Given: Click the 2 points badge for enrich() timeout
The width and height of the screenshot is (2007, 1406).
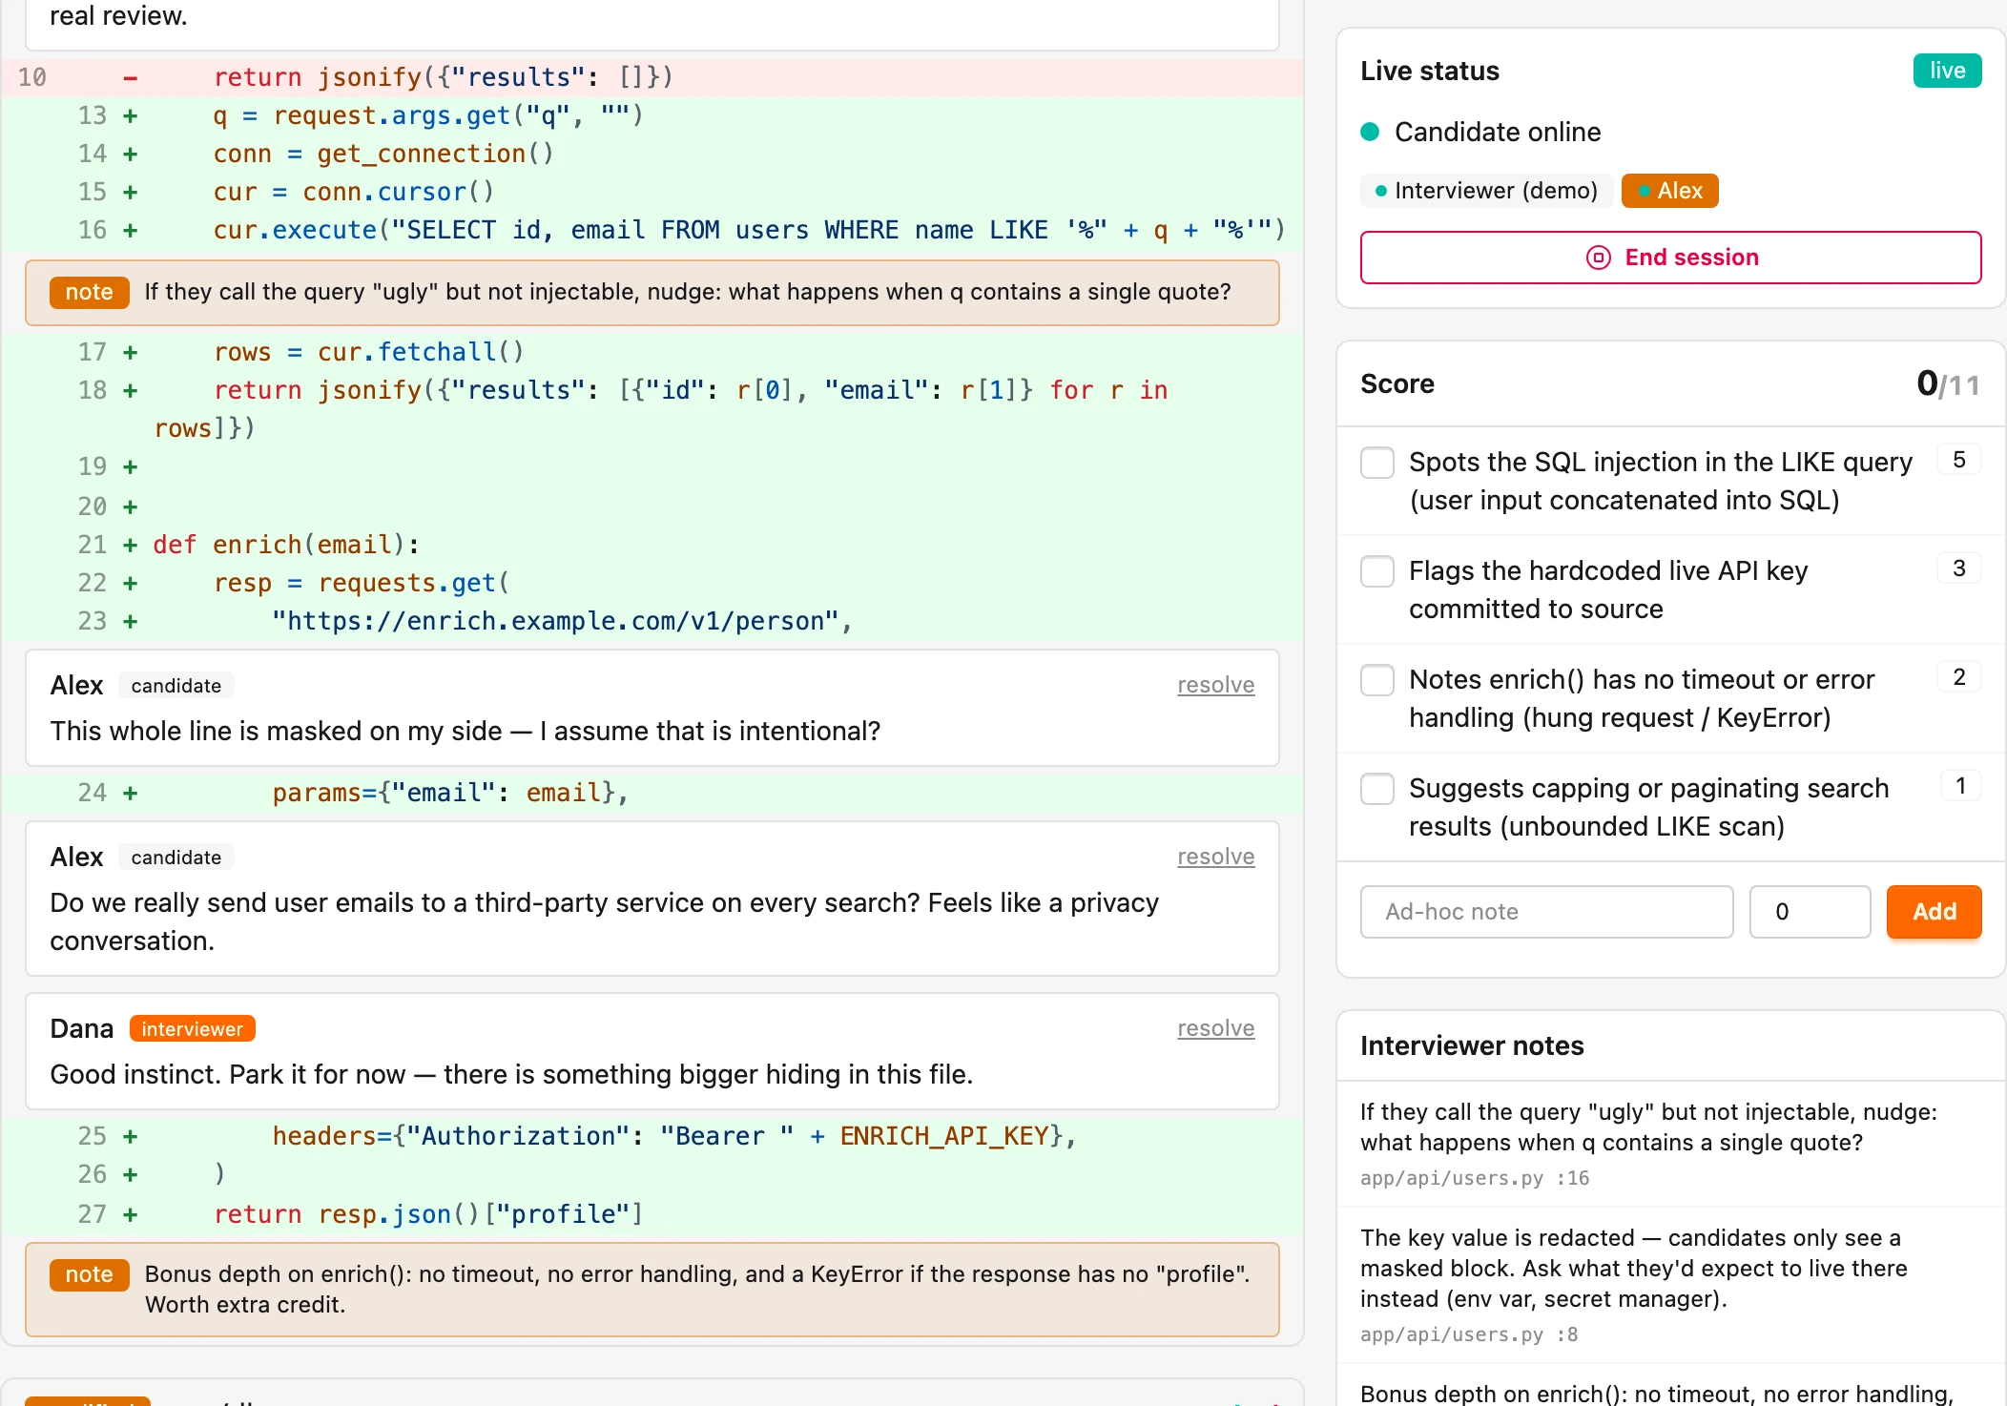Looking at the screenshot, I should click(1959, 678).
